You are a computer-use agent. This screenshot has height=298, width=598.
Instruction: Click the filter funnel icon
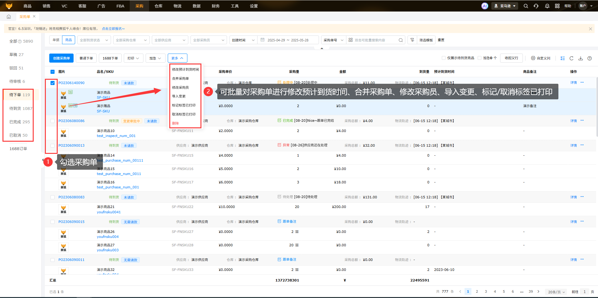[412, 40]
